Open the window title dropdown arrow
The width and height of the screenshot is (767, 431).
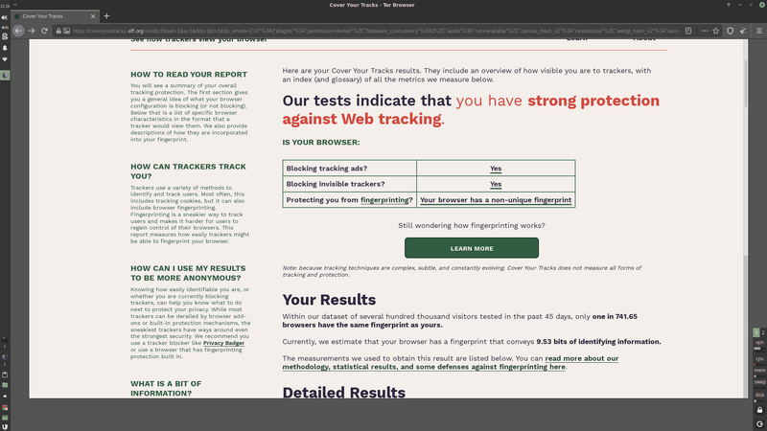[x=15, y=5]
